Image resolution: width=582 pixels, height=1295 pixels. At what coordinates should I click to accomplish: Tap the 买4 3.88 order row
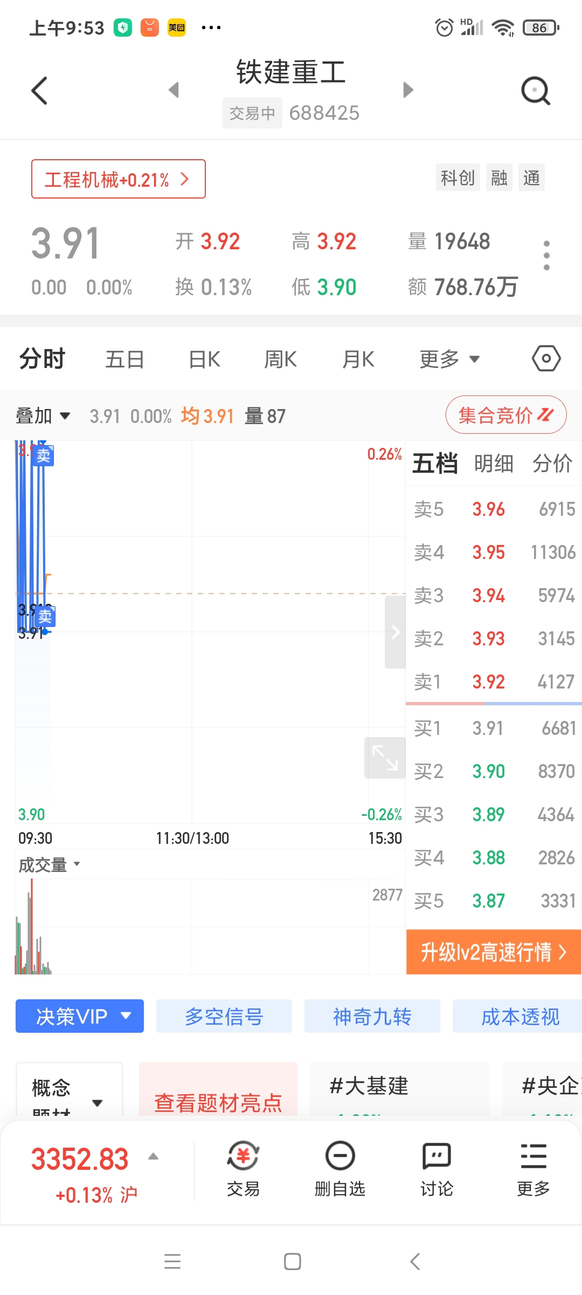click(x=494, y=857)
